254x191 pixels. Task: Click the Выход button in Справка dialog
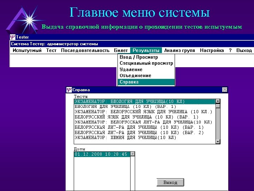pos(170,183)
